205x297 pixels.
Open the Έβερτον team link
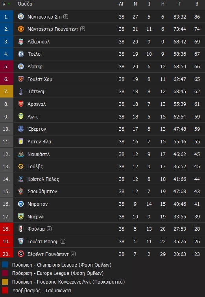[37, 129]
